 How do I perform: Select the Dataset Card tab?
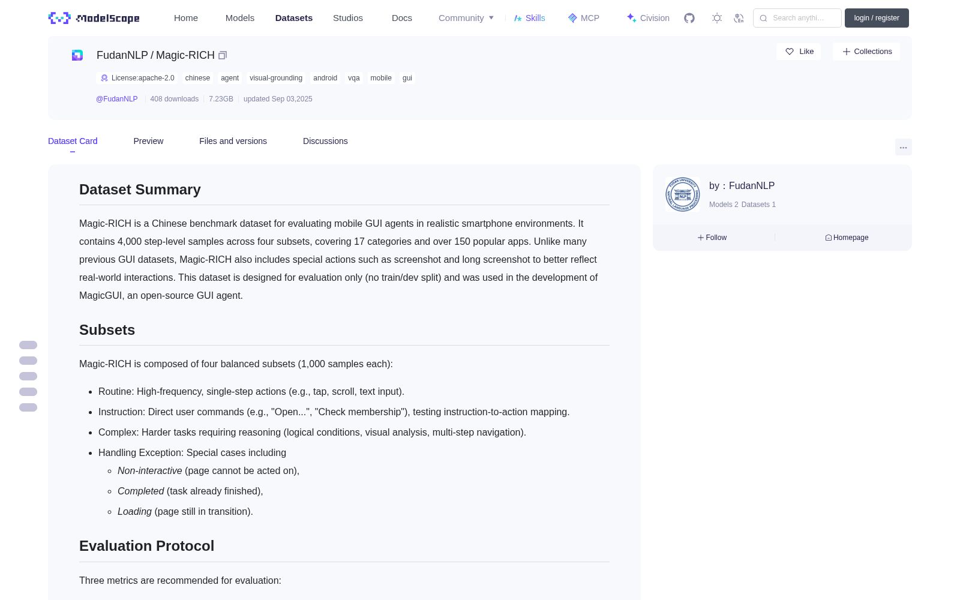pos(73,141)
